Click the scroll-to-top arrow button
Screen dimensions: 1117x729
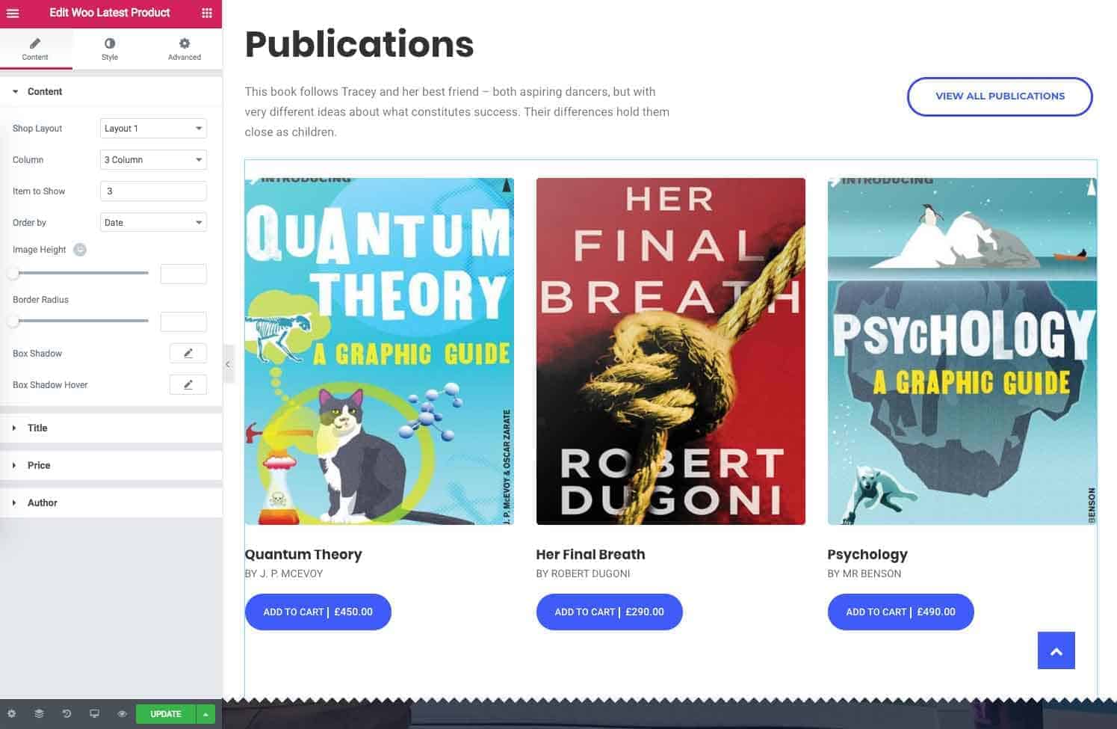(x=1056, y=650)
